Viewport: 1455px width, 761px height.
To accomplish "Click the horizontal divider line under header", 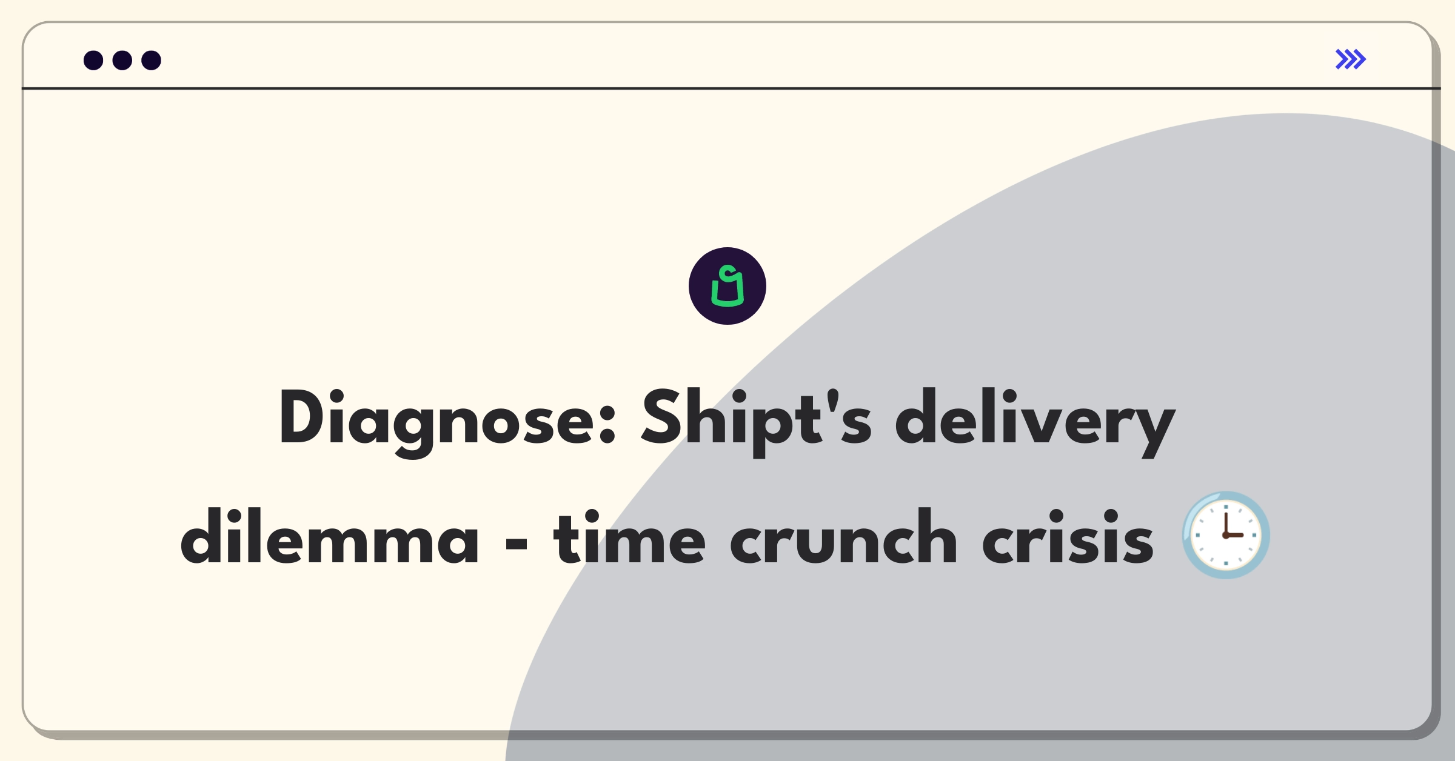I will [731, 88].
